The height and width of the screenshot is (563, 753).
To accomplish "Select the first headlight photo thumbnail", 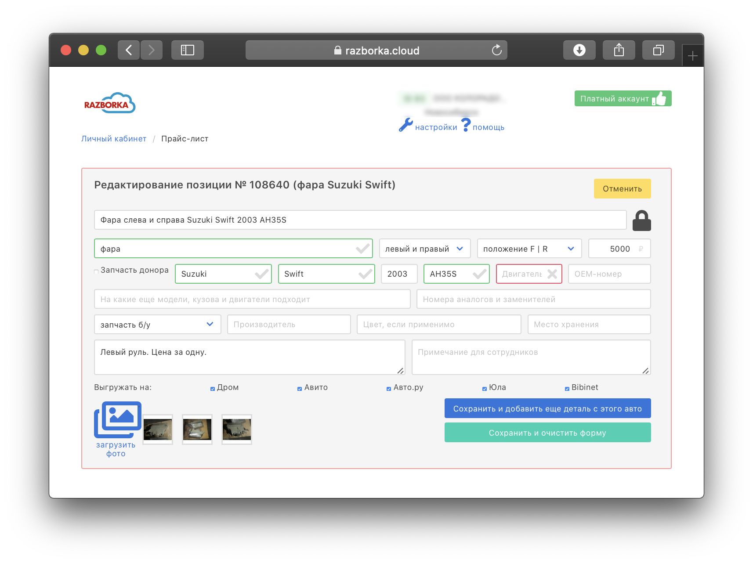I will 158,429.
